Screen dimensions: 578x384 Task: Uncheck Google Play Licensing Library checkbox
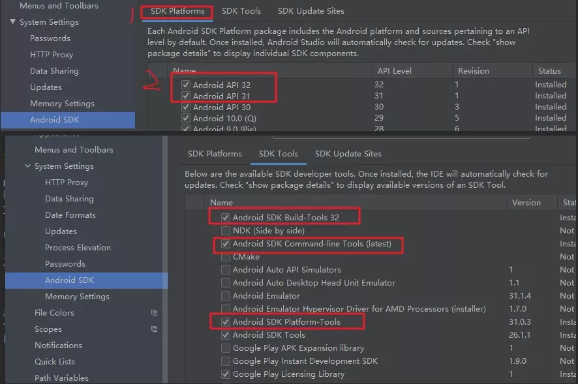click(226, 374)
